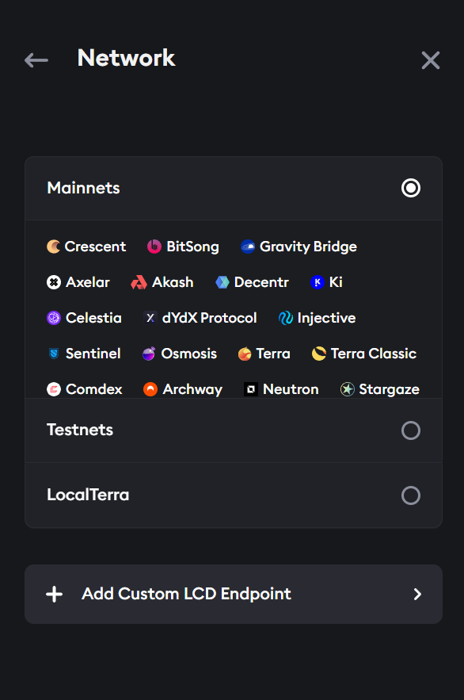Select the Terra Classic moon icon
This screenshot has width=464, height=700.
(x=319, y=354)
